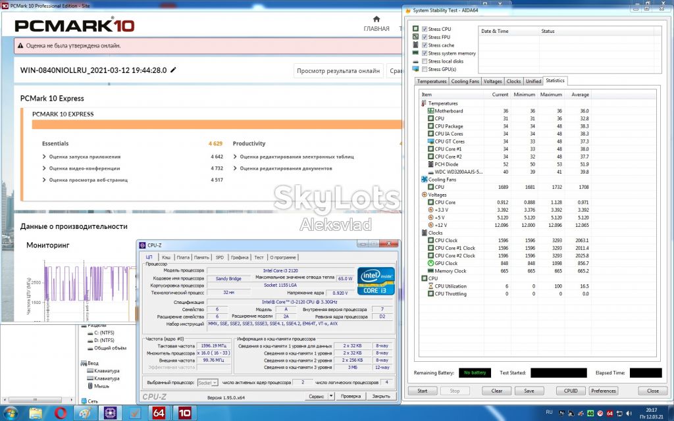Enable the Stress local disks checkbox

pos(425,61)
